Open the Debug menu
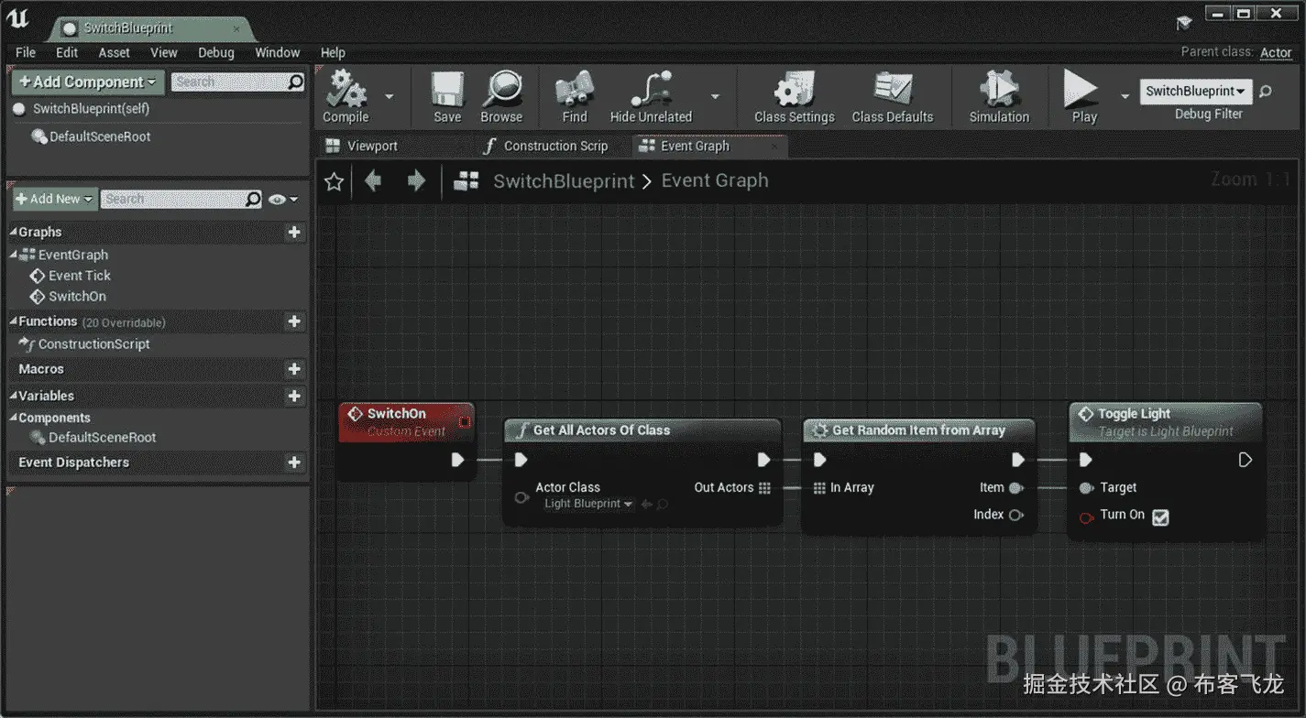The image size is (1306, 718). 216,52
